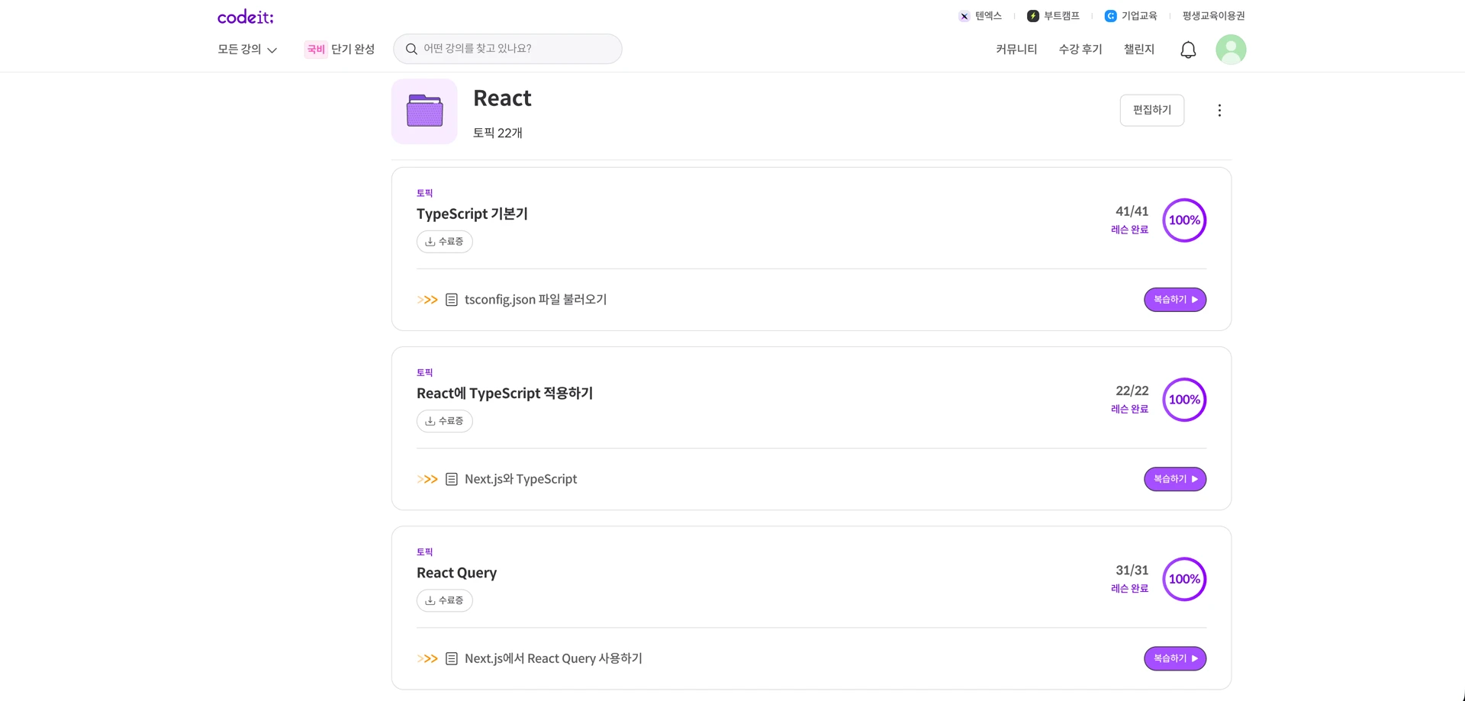
Task: Open the React Query topic title
Action: pos(456,573)
